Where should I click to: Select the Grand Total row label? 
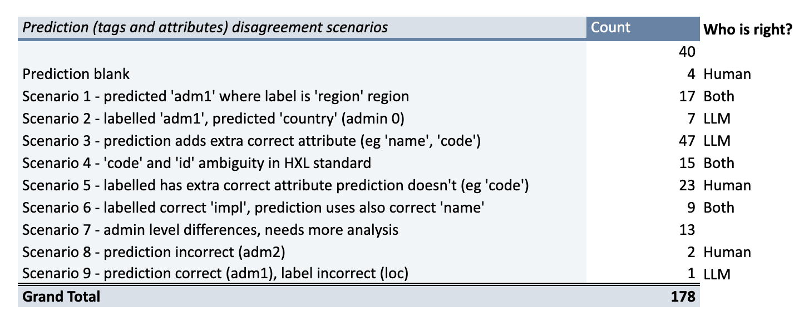click(x=61, y=297)
